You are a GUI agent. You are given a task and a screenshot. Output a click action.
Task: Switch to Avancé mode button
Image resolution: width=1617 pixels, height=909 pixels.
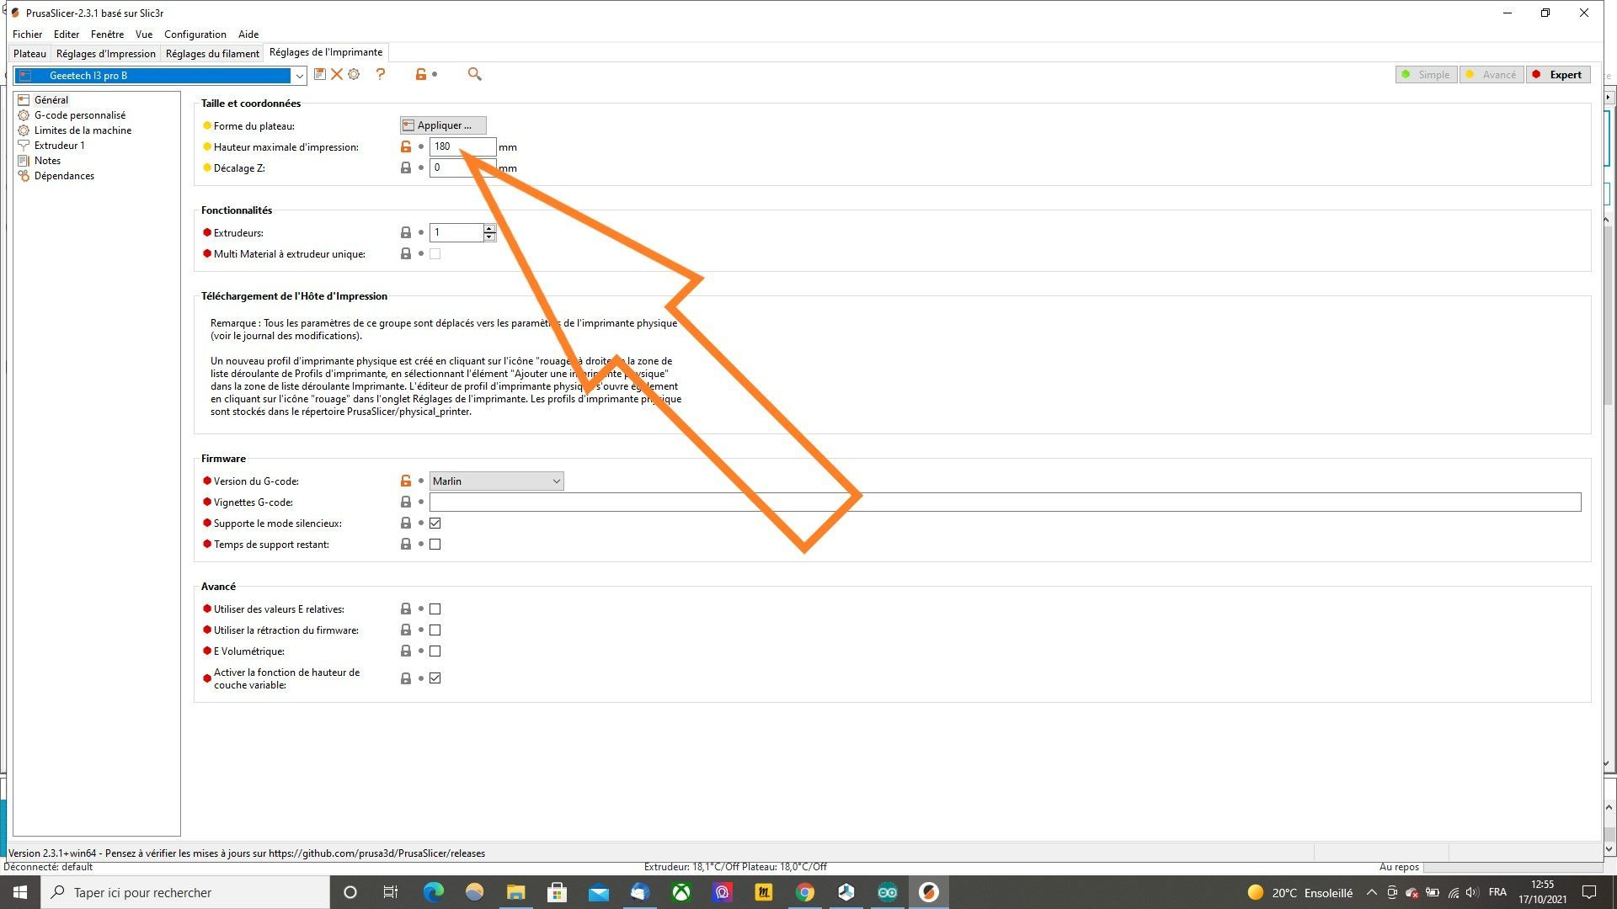[1492, 75]
